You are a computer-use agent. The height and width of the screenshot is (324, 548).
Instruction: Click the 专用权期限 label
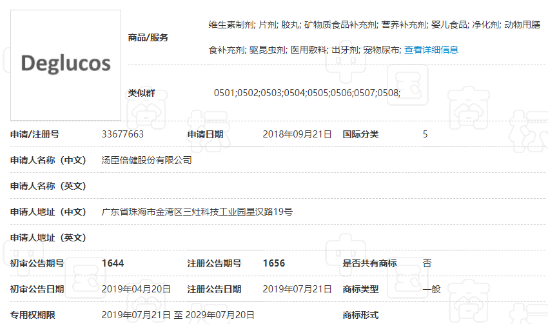point(33,315)
